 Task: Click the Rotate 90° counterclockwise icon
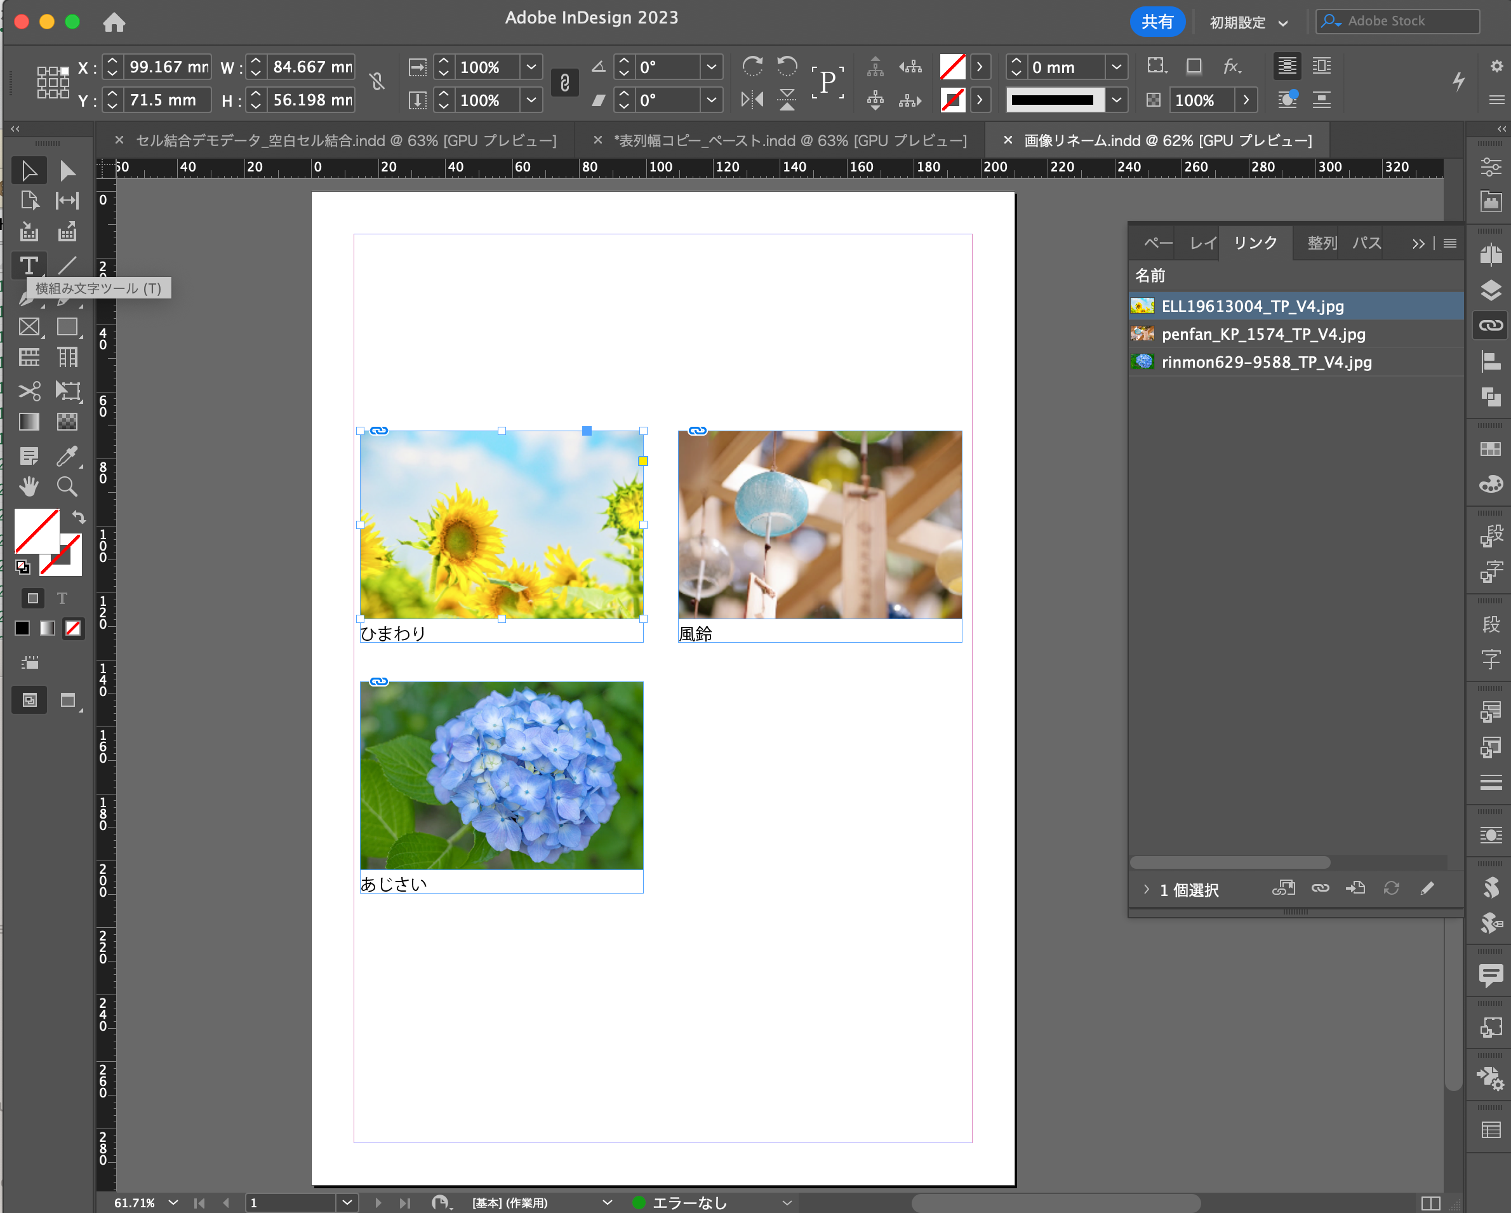click(787, 67)
